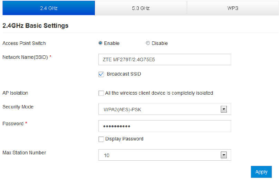The height and width of the screenshot is (181, 279).
Task: Click the Disable label text
Action: [159, 43]
